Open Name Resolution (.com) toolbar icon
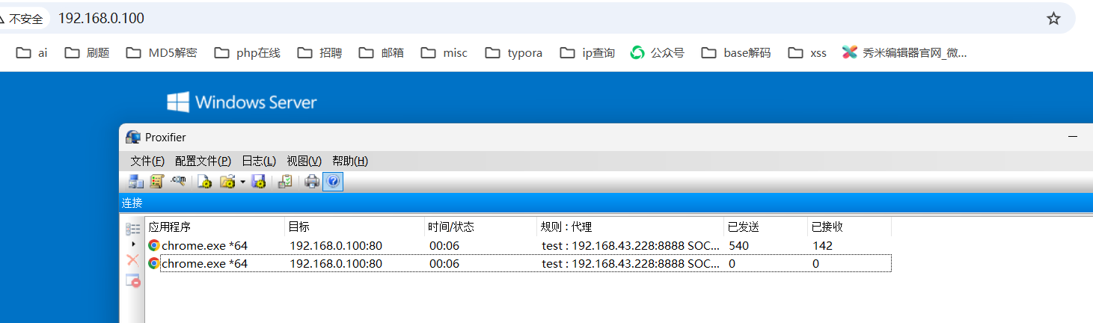This screenshot has height=323, width=1093. tap(177, 181)
